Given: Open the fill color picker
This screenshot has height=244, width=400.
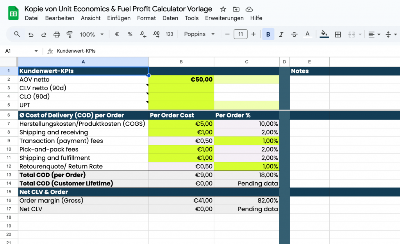Looking at the screenshot, I should click(x=324, y=34).
